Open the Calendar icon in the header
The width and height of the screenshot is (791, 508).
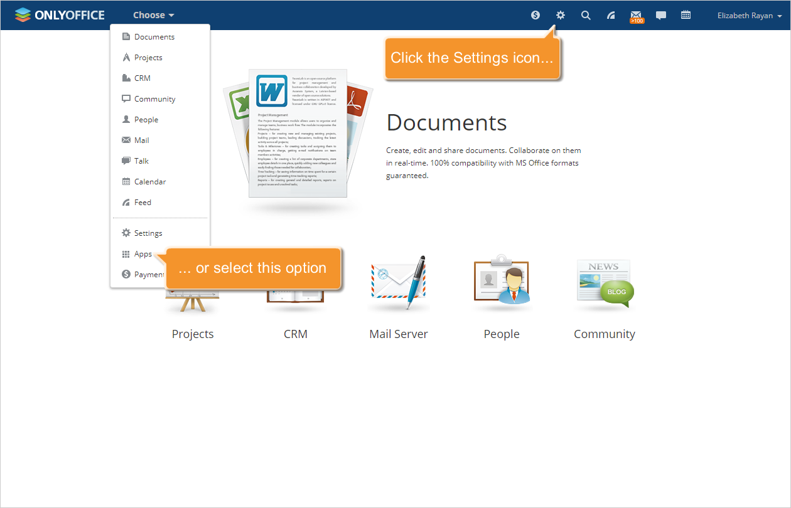click(686, 15)
